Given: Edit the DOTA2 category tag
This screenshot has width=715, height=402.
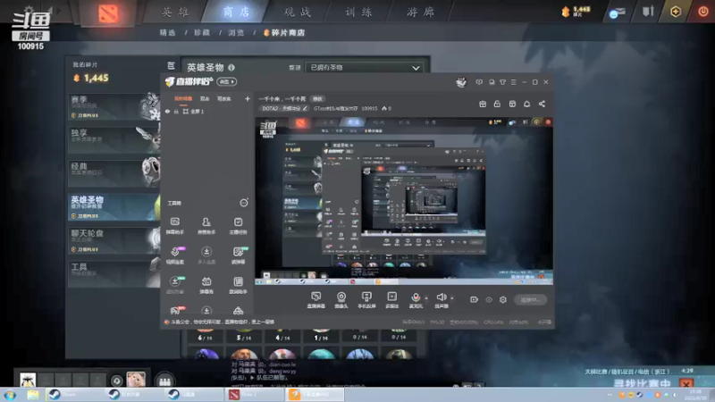Looking at the screenshot, I should click(x=284, y=108).
